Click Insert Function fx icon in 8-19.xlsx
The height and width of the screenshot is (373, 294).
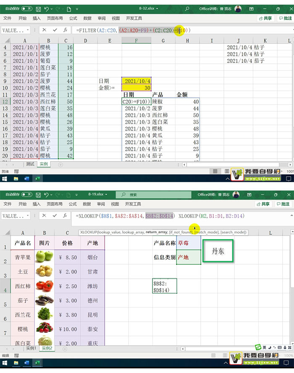[x=65, y=216]
